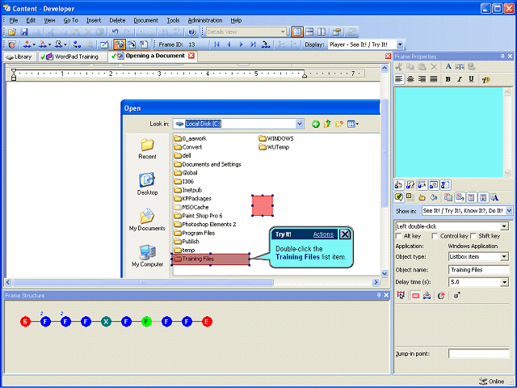Toggle italic in Frame Properties
Image resolution: width=517 pixels, height=388 pixels.
click(x=460, y=79)
